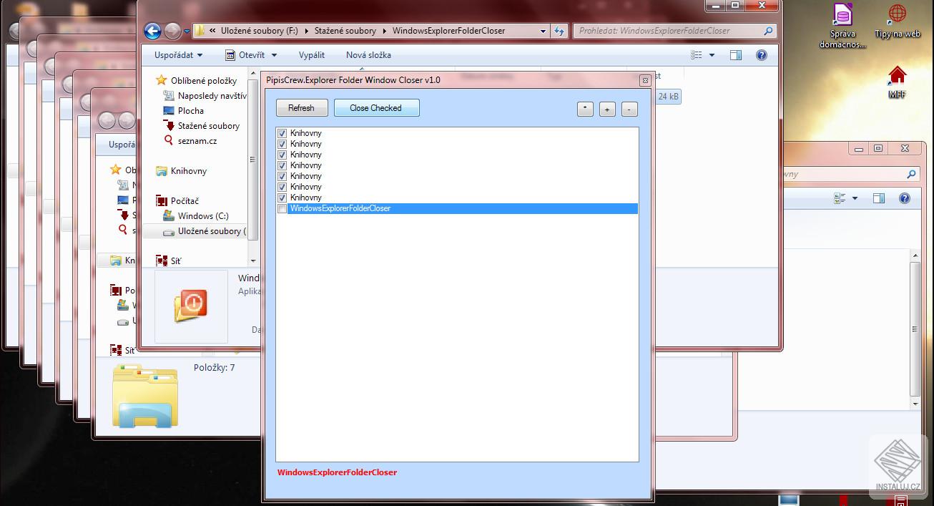934x506 pixels.
Task: Click the Uložené soubory (F:) address segment
Action: (259, 31)
